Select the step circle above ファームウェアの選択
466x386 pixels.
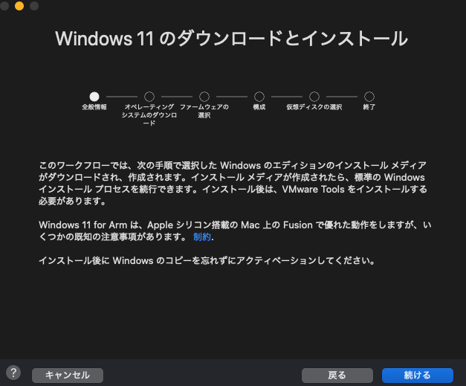click(x=204, y=97)
